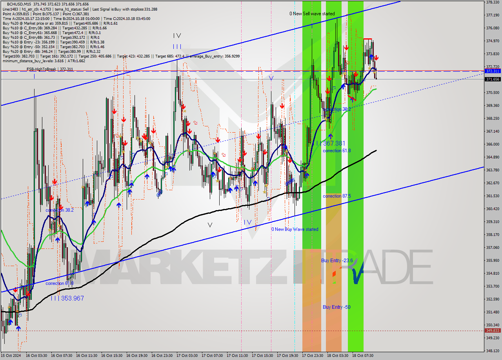Screen dimensions: 502x360
Task: Click the '17 Oct 11:30' time axis label
Action: point(237,356)
